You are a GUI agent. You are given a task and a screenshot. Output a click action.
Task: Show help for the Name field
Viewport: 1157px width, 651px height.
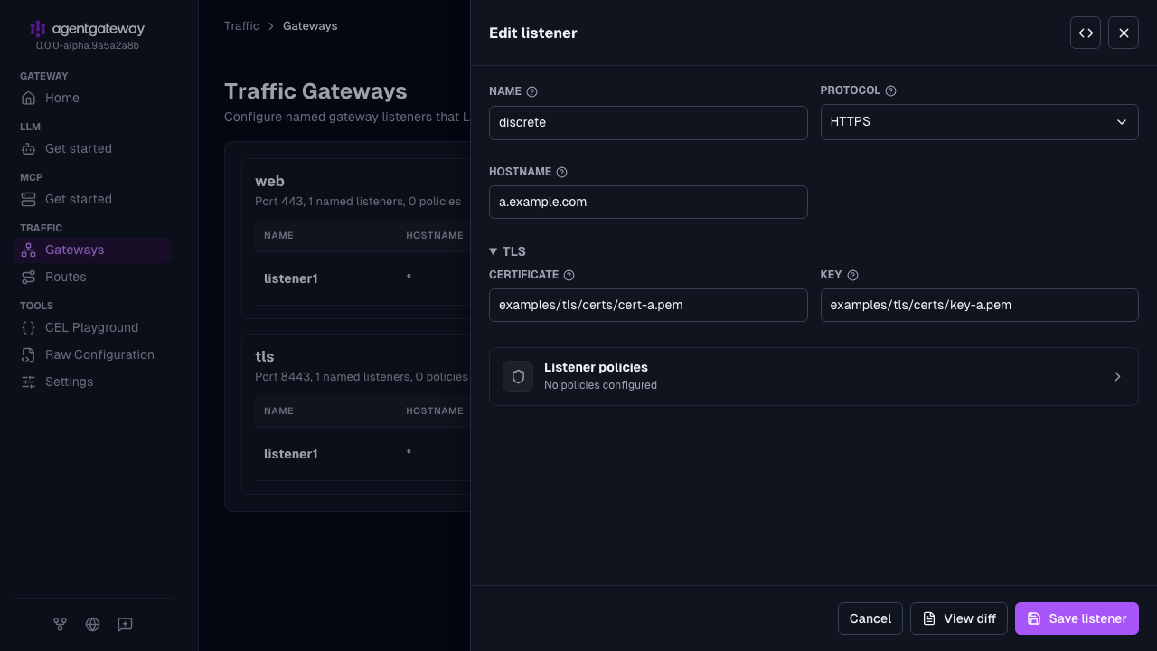tap(531, 91)
